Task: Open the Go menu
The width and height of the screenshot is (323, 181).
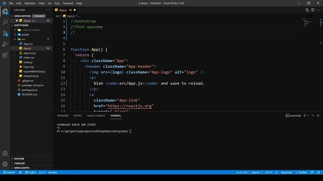Action: coord(49,4)
